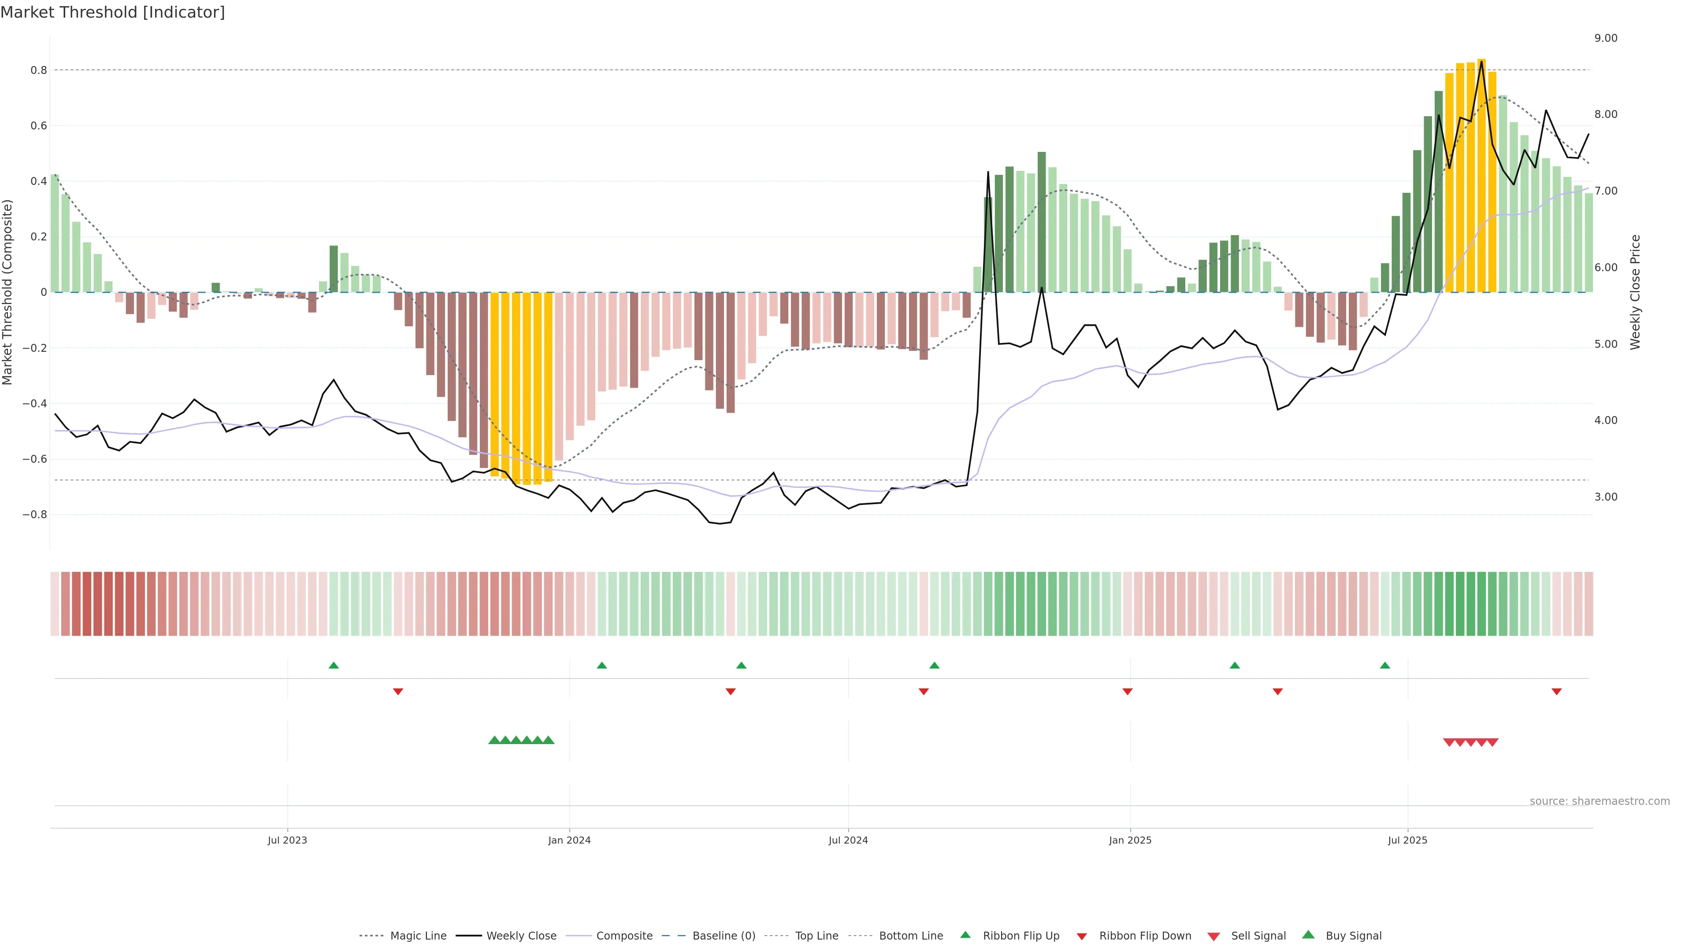
Task: Click the last red ribbon flip down marker
Action: tap(1556, 691)
